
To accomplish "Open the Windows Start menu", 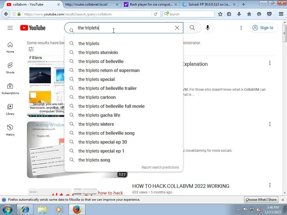I will pos(7,210).
